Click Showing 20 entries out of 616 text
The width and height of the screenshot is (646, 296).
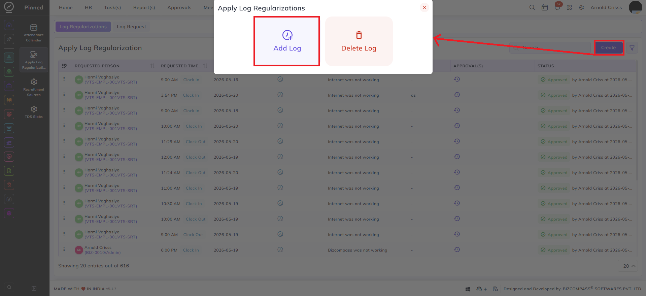pyautogui.click(x=94, y=266)
